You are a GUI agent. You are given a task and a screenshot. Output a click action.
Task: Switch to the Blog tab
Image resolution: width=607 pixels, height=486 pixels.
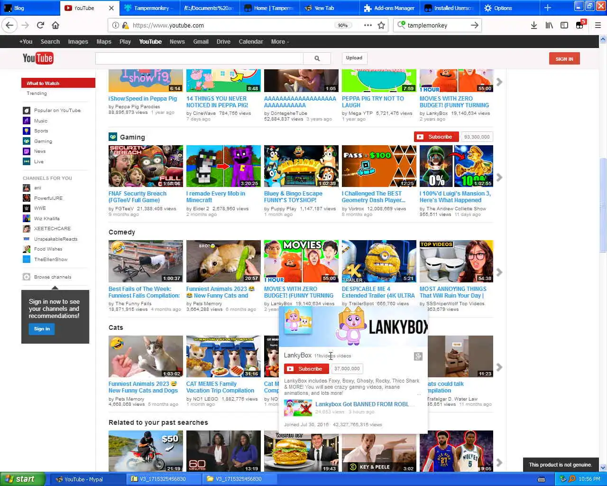click(29, 8)
